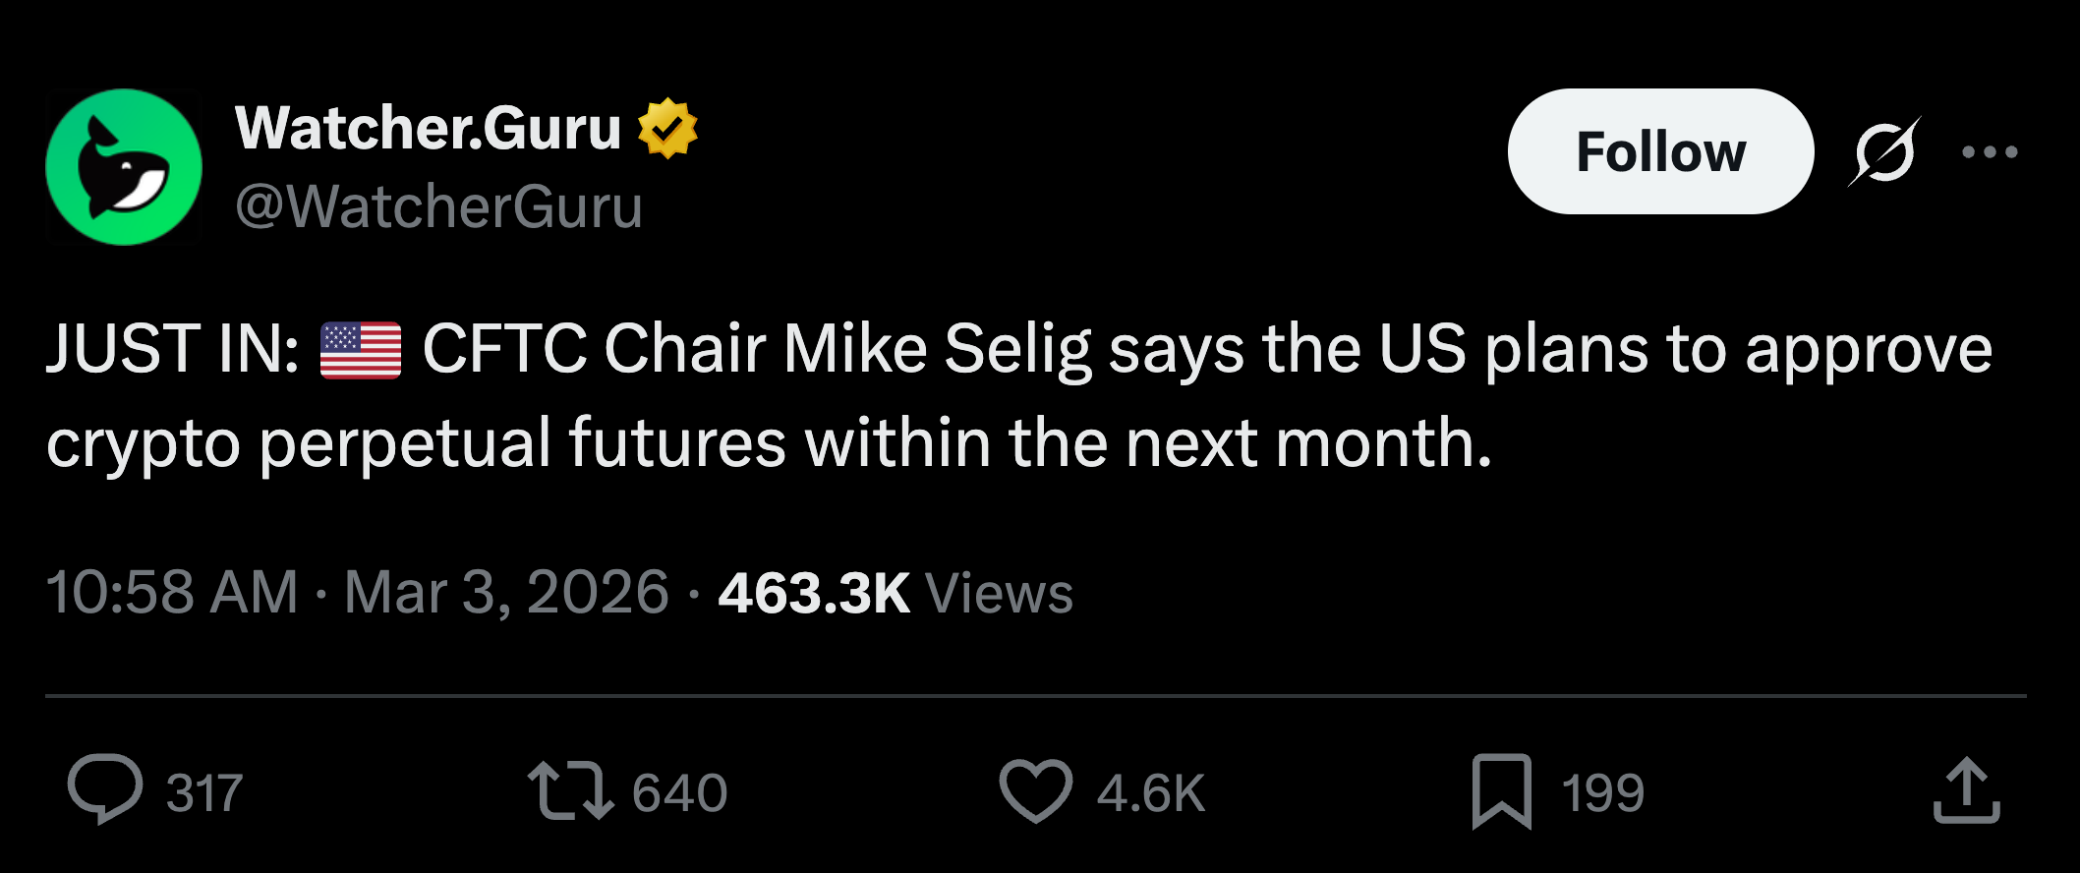Open the Watcher.Guru display name link
The width and height of the screenshot is (2080, 873).
click(428, 128)
